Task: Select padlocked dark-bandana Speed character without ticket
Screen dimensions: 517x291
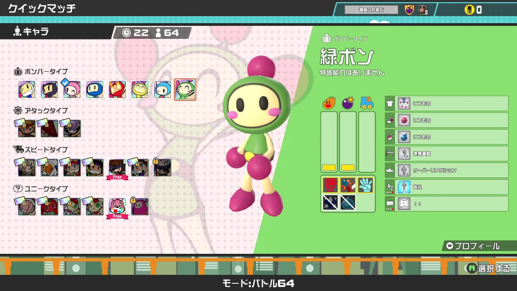Action: point(163,167)
